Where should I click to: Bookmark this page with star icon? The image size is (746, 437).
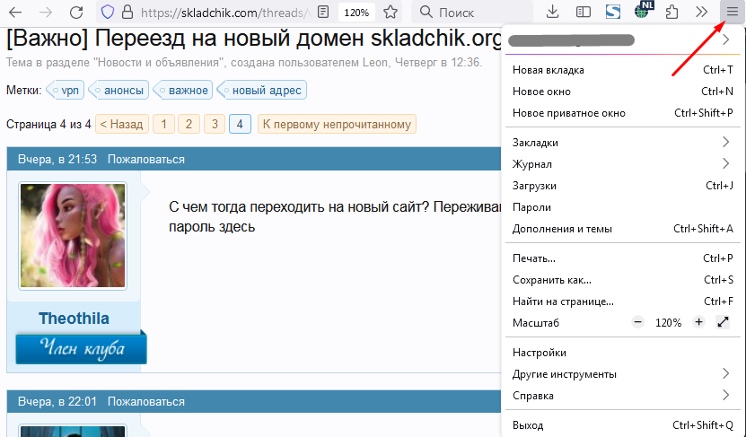click(x=391, y=13)
